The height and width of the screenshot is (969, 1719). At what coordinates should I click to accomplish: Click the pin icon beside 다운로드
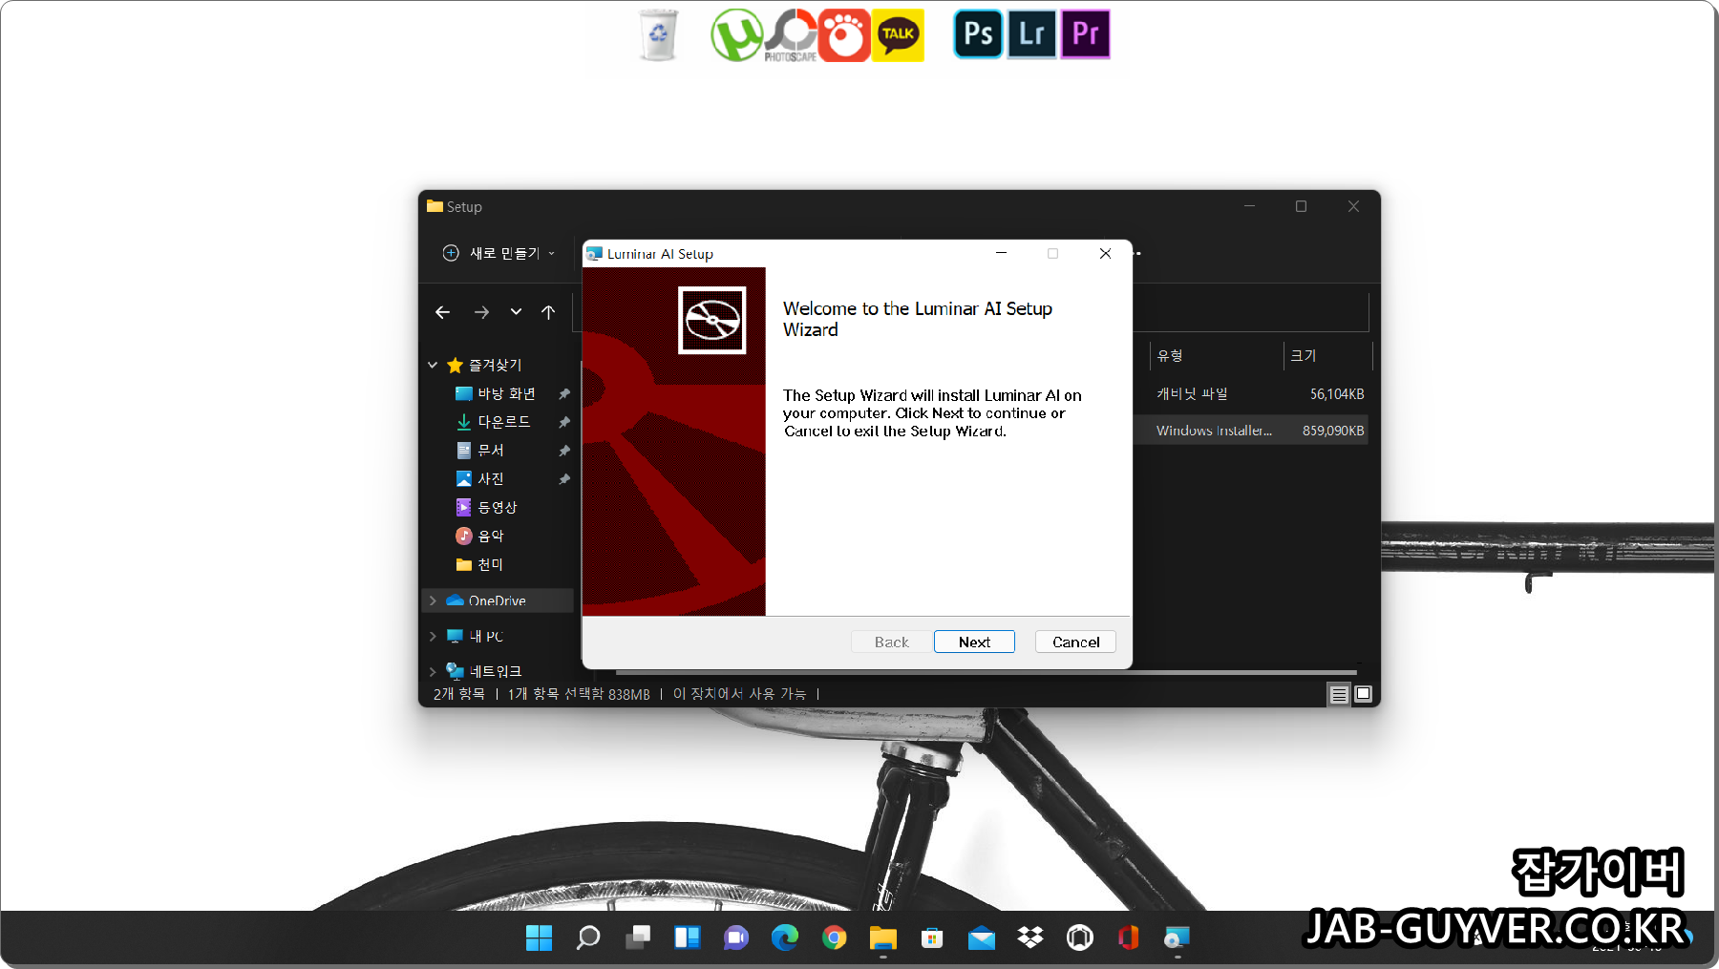pos(564,422)
